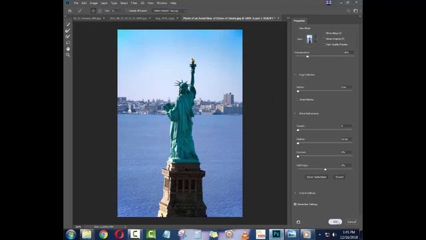Click the Clear Selection button
The width and height of the screenshot is (426, 240).
pos(316,177)
